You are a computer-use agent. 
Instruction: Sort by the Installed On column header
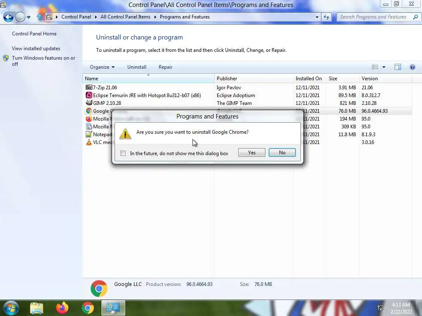[x=309, y=79]
